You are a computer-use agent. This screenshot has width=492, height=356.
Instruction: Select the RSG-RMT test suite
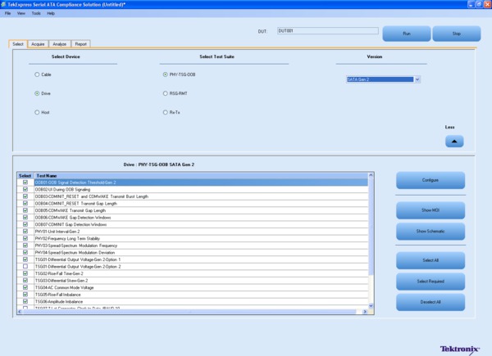(166, 93)
